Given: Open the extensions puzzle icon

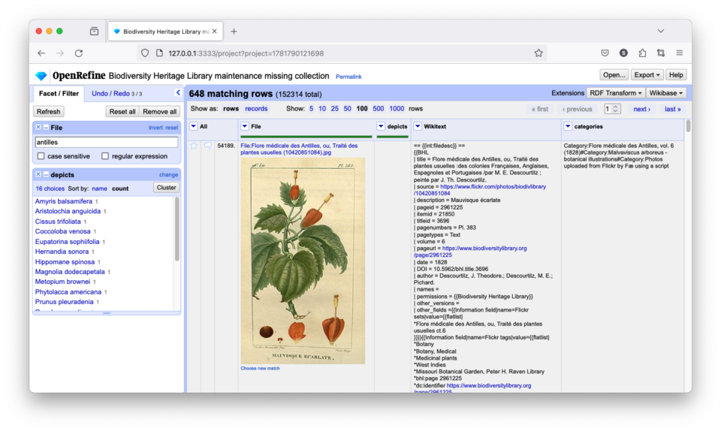Looking at the screenshot, I should tap(642, 53).
